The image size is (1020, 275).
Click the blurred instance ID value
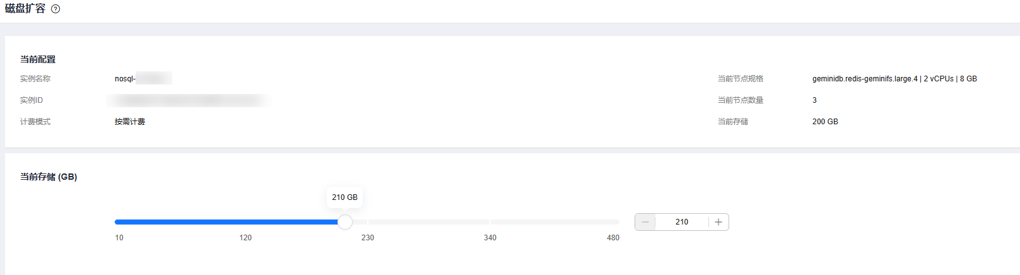tap(187, 100)
